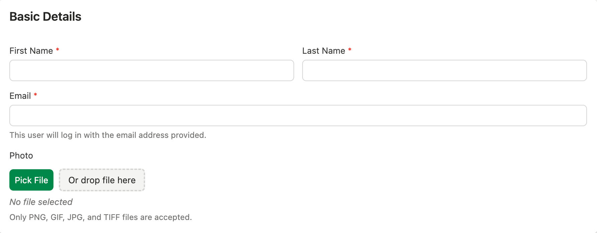The image size is (597, 233).
Task: Click the green Pick File button
Action: 31,180
